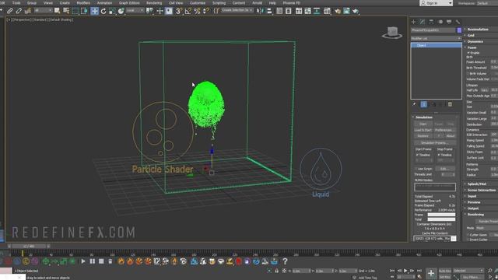Click the Phoenix FD play simulation icon
The image size is (498, 280).
(83, 261)
